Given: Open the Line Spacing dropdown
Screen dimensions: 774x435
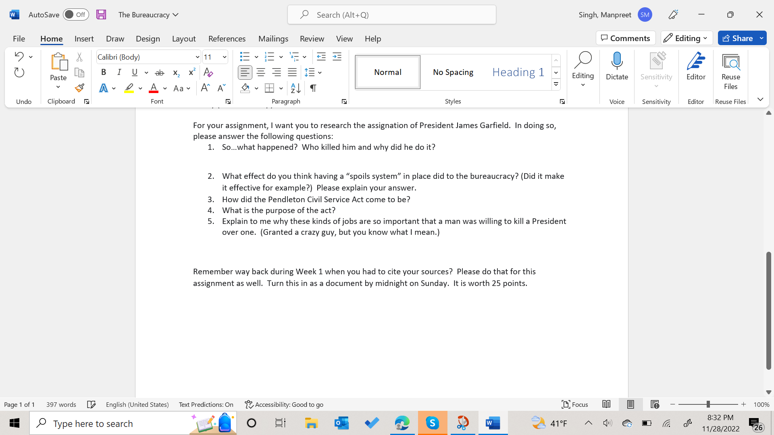Looking at the screenshot, I should coord(313,72).
